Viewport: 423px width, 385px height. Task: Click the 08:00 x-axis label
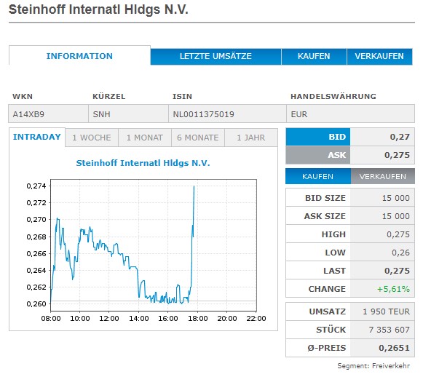point(51,318)
